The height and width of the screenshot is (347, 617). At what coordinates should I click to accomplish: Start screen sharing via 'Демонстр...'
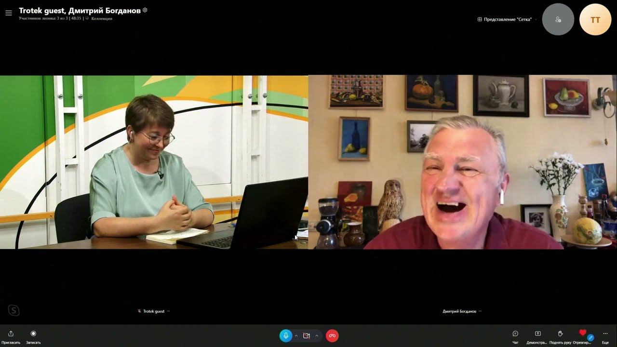point(537,336)
